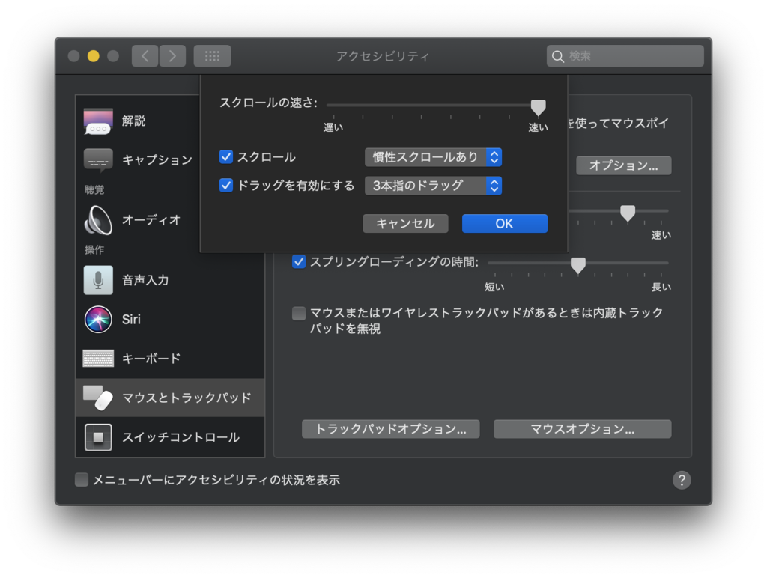
Task: Select the オーディオ sidebar icon
Action: 97,221
